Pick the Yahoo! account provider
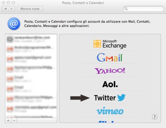 [110, 71]
